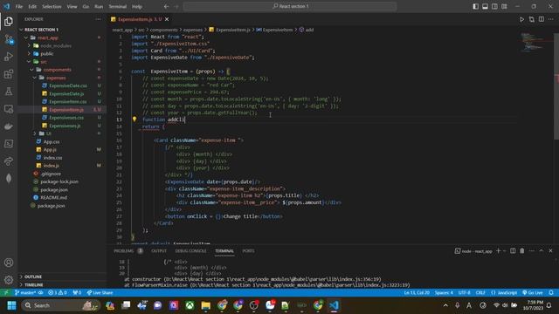Click the lightbulb code action icon
This screenshot has width=559, height=314.
coord(135,119)
